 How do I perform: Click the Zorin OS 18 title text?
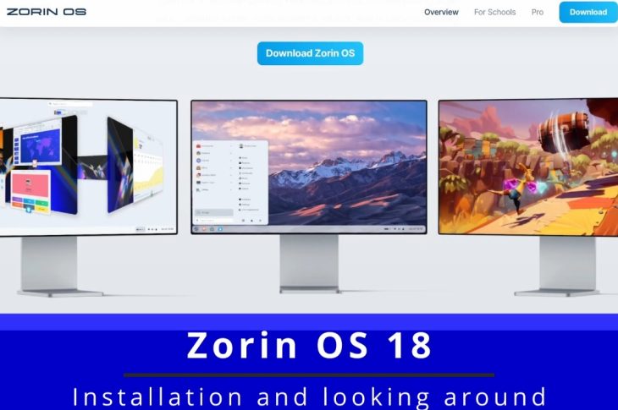tap(309, 347)
